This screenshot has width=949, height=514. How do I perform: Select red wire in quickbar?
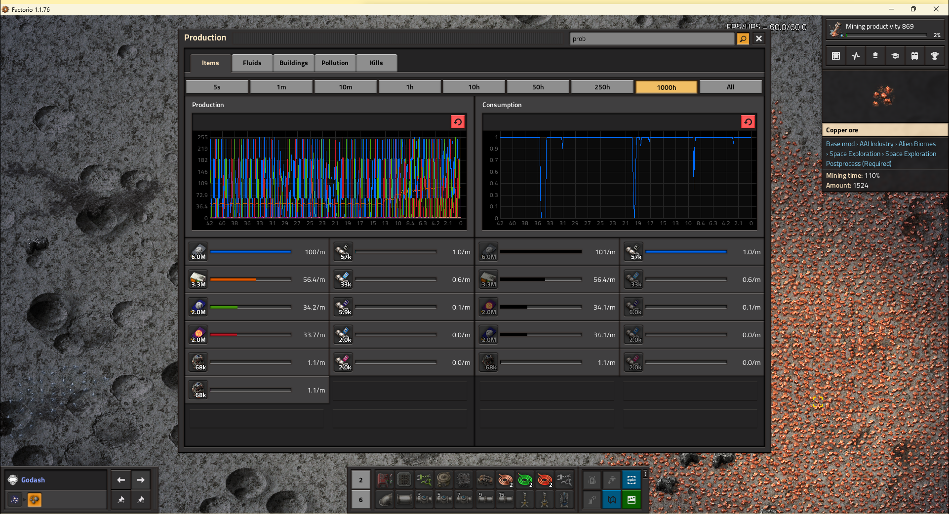click(545, 479)
